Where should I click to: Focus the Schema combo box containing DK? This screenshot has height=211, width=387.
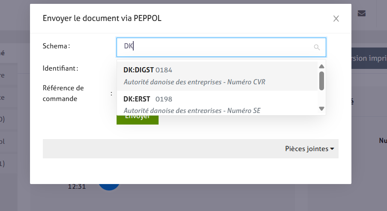click(214, 47)
